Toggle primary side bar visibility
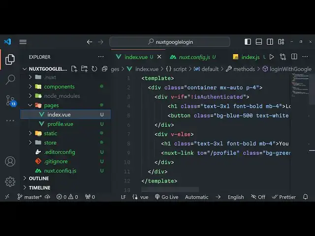The width and height of the screenshot is (315, 236). pos(248,42)
